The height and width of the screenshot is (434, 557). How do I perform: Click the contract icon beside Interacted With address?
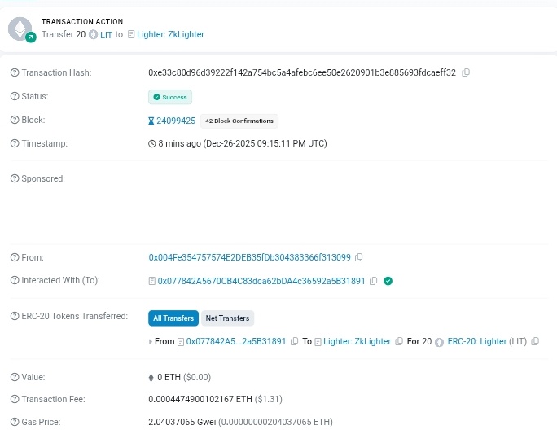click(151, 281)
